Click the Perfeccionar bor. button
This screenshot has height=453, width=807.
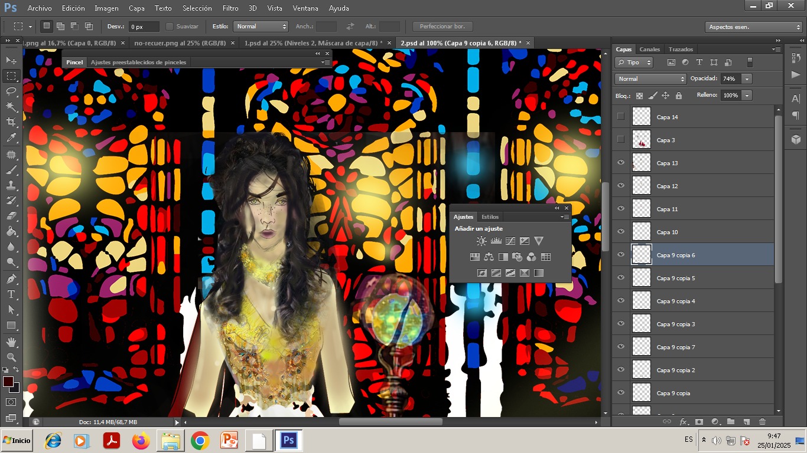pos(442,27)
